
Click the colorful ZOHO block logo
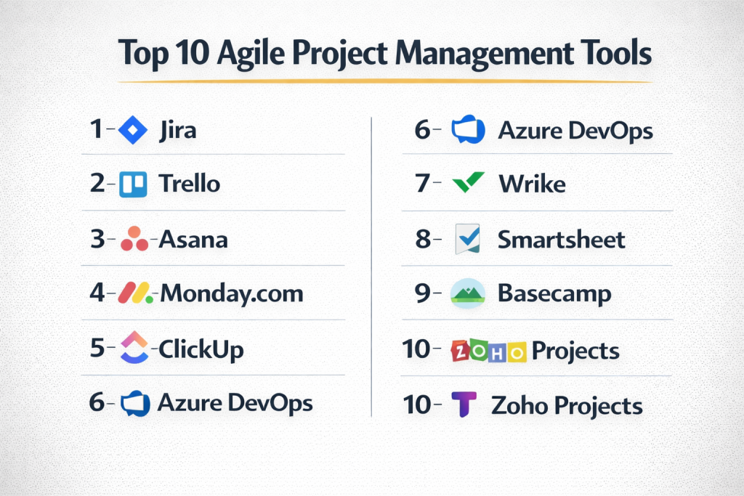[488, 351]
